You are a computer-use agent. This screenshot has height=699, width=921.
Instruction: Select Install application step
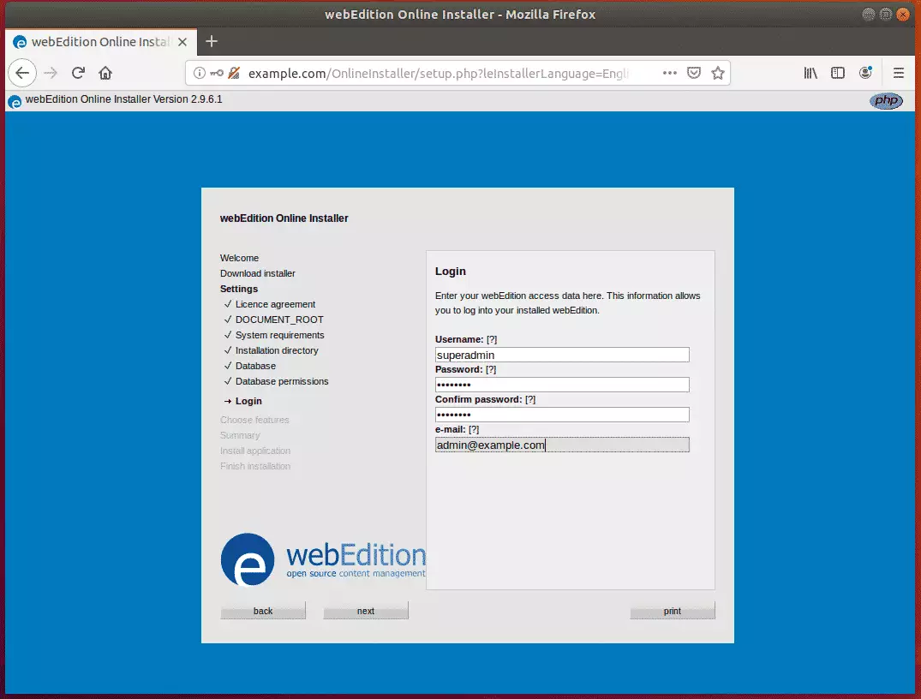coord(255,451)
